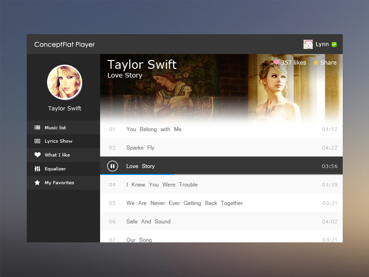Viewport: 369px width, 277px height.
Task: Click the 04:02 duration
Action: [x=330, y=222]
